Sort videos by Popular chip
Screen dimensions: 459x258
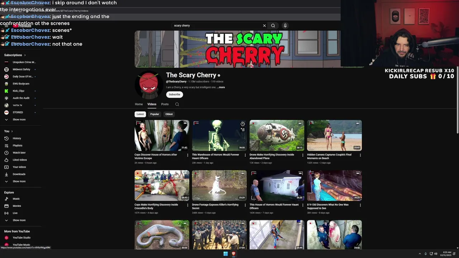click(155, 114)
